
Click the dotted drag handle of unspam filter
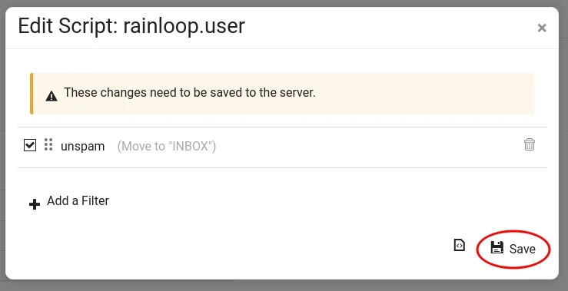pos(48,144)
